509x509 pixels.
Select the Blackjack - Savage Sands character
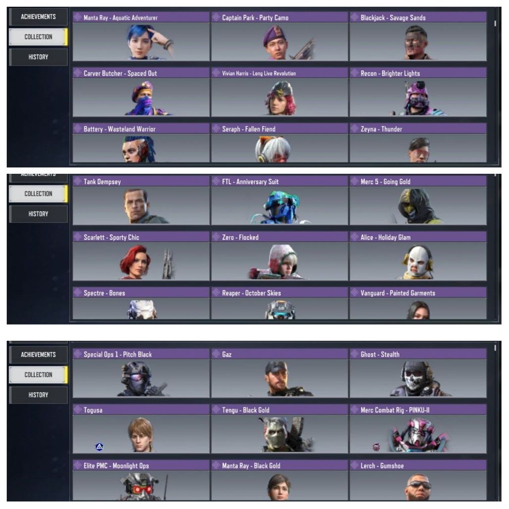pos(418,36)
